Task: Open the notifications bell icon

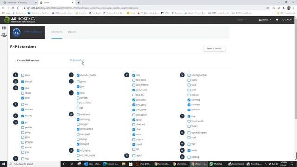Action: (x=277, y=19)
